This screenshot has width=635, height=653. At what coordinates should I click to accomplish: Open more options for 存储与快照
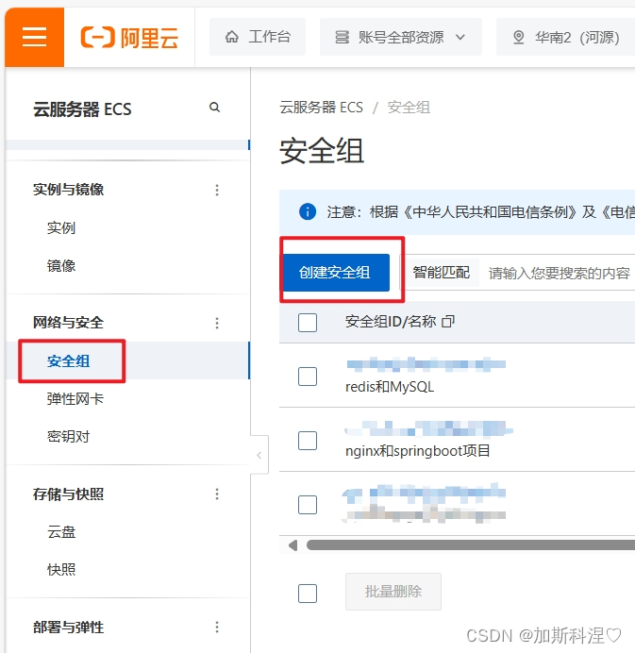[217, 494]
